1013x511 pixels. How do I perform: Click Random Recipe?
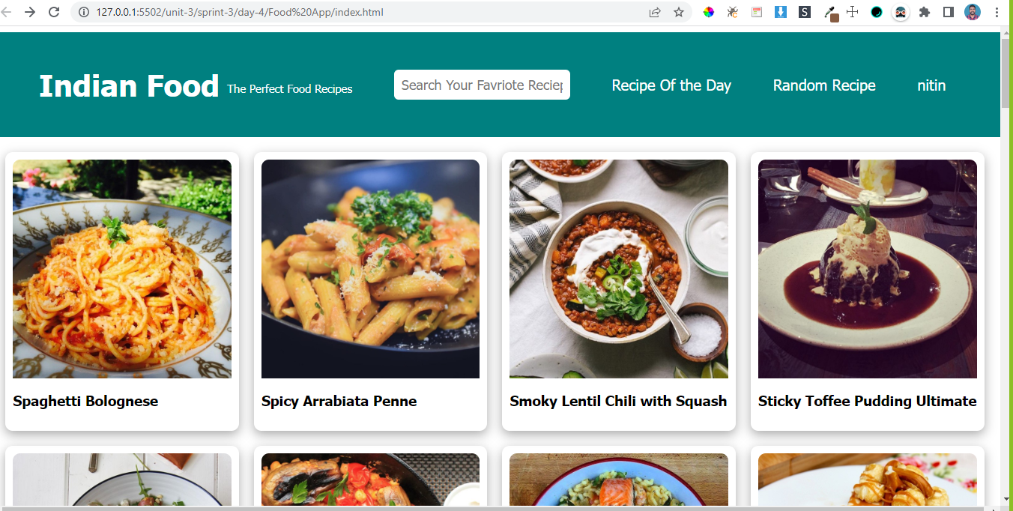824,85
